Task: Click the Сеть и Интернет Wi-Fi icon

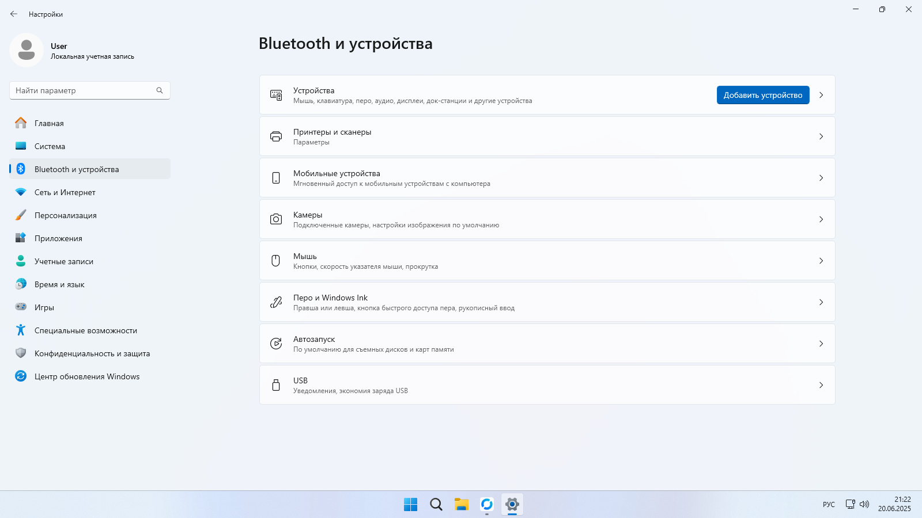Action: click(x=21, y=192)
